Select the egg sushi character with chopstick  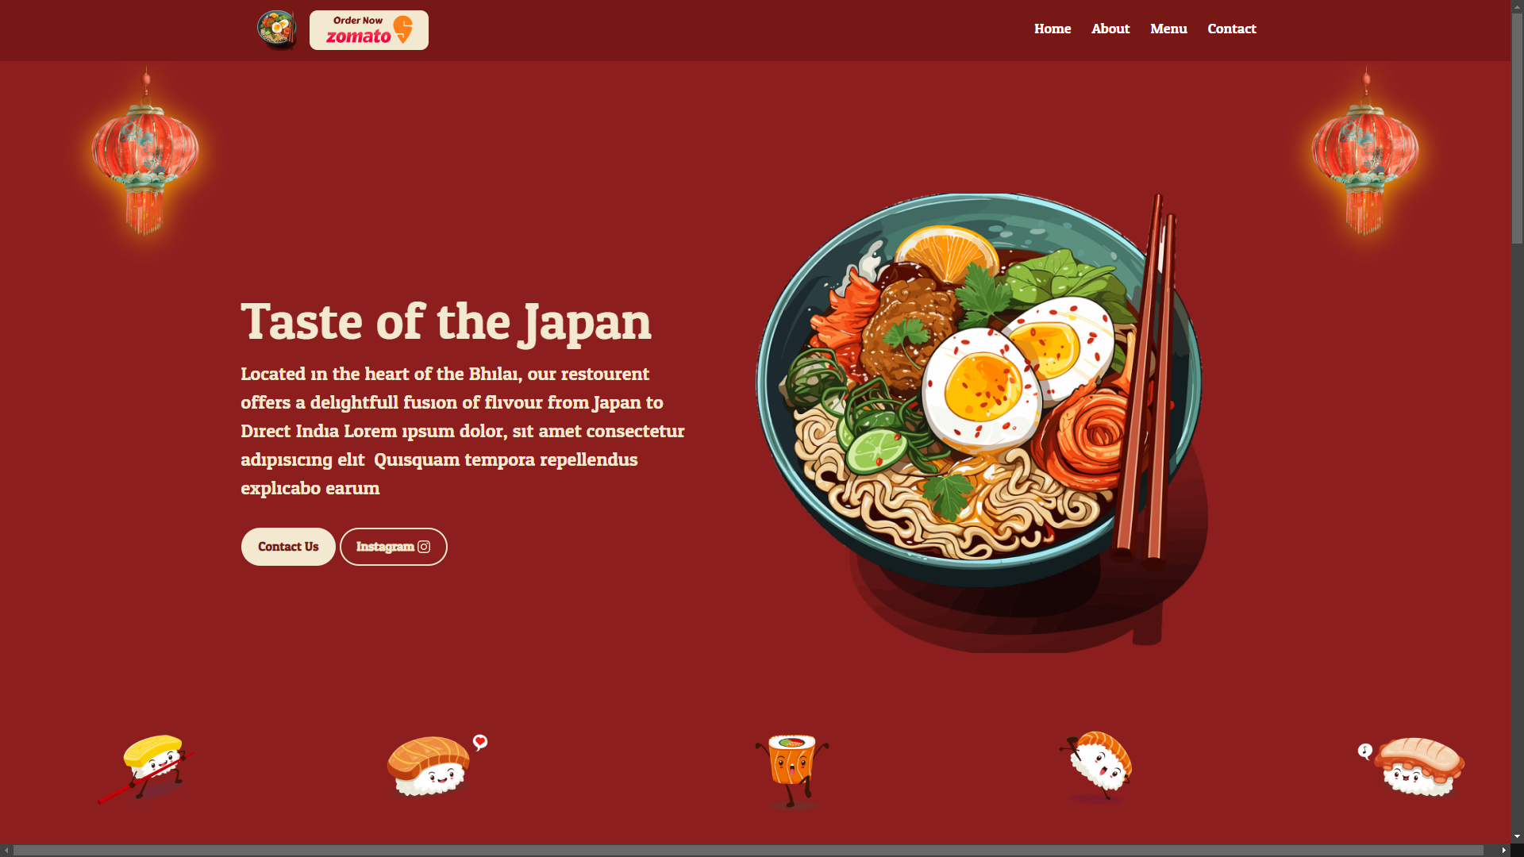146,768
